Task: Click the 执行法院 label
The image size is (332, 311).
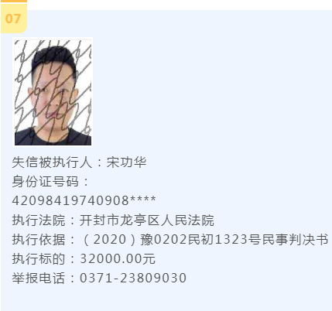Action: click(39, 220)
